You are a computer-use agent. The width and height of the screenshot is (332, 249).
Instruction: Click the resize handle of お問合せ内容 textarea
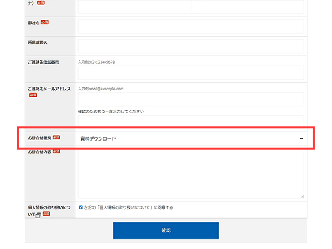(x=302, y=196)
